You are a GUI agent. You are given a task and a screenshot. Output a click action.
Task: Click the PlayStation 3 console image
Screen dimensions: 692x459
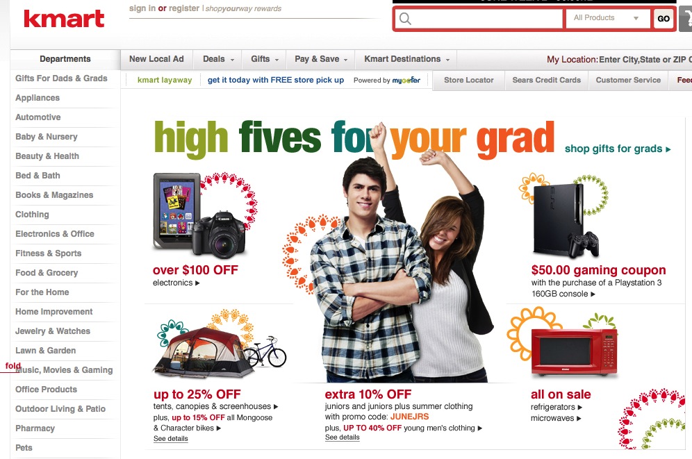(x=566, y=220)
